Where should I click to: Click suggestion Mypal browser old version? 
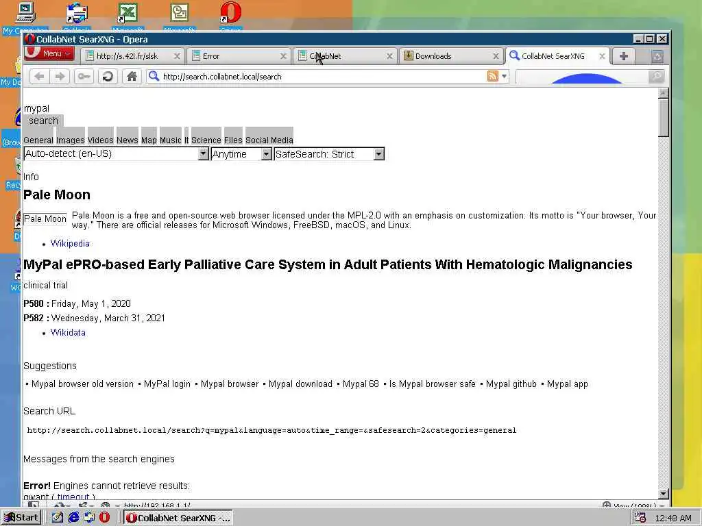[82, 384]
